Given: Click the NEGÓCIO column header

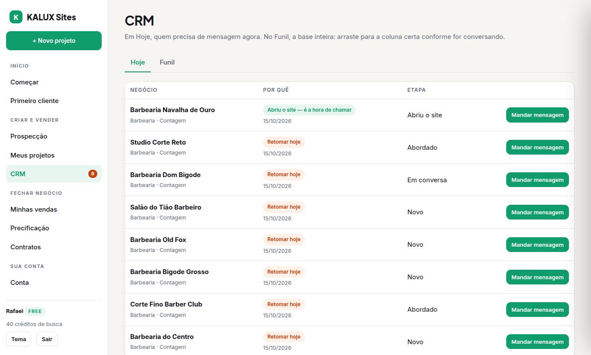Looking at the screenshot, I should pyautogui.click(x=144, y=90).
